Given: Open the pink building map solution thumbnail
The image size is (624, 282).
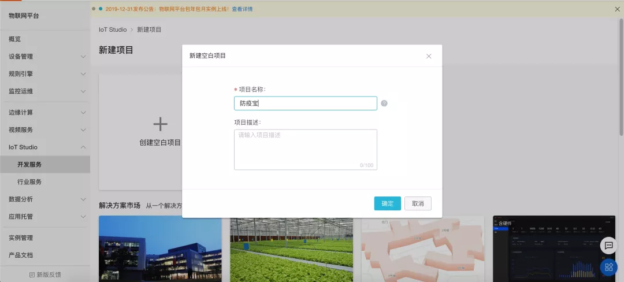Looking at the screenshot, I should click(422, 249).
